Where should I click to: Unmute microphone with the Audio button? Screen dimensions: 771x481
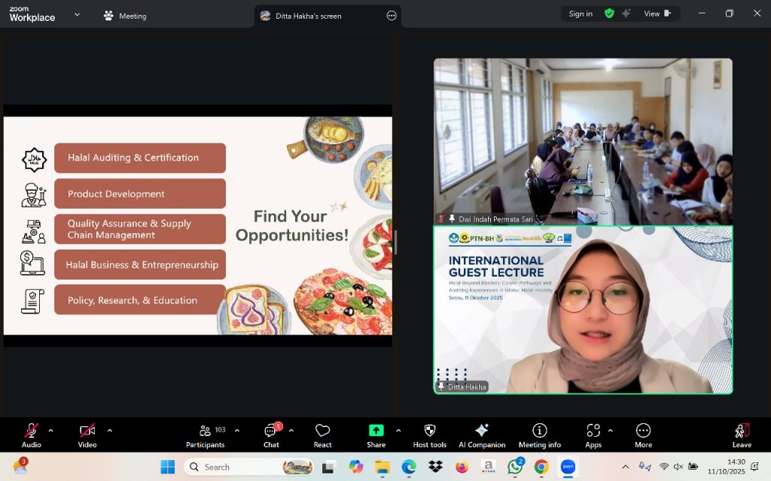[x=31, y=431]
